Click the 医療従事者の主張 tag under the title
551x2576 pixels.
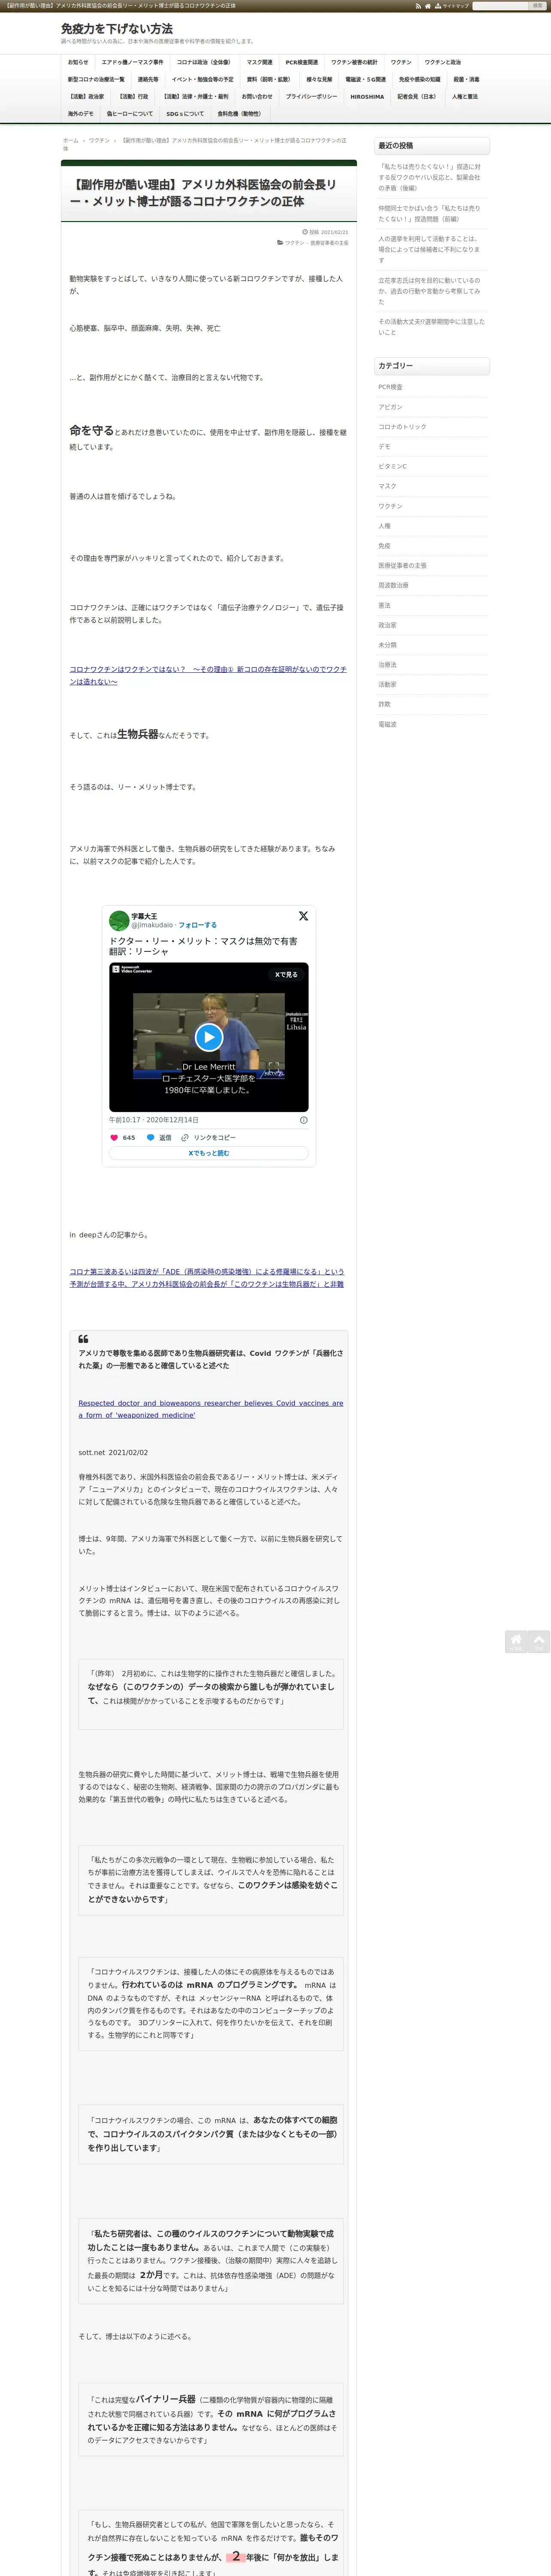coord(329,243)
